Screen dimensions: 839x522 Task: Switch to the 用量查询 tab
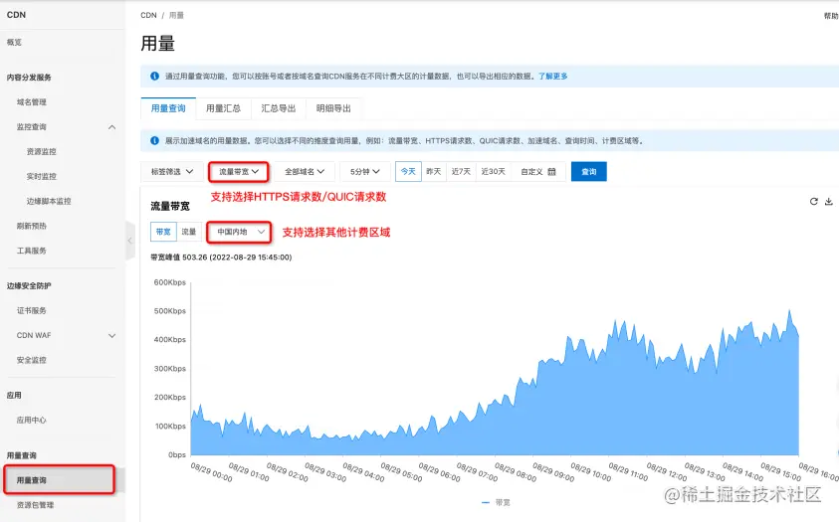coord(168,108)
